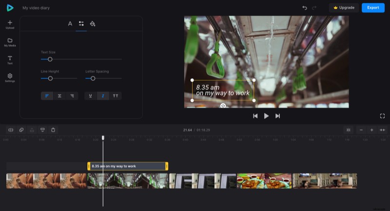
Task: Click the right trim handle of text clip
Action: point(167,166)
